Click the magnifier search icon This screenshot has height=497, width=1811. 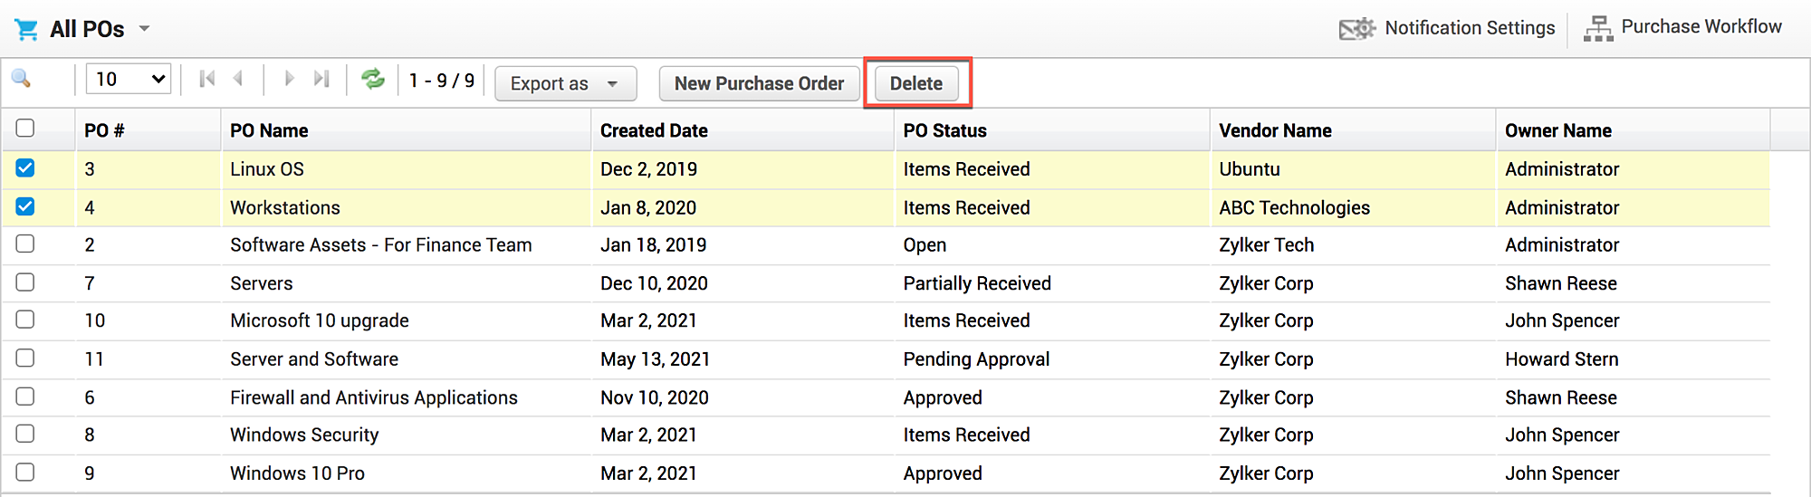21,80
